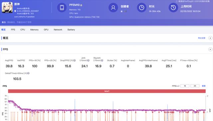Click the device phone icon beside PFEM10
This screenshot has height=121, width=213.
click(x=62, y=8)
